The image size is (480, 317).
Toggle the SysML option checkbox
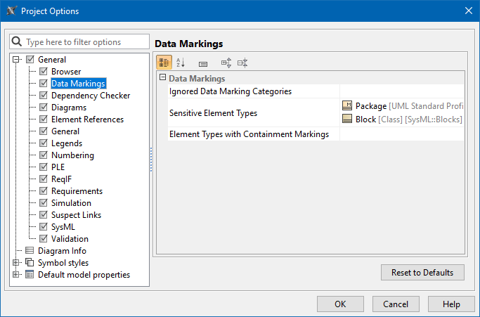coord(44,227)
